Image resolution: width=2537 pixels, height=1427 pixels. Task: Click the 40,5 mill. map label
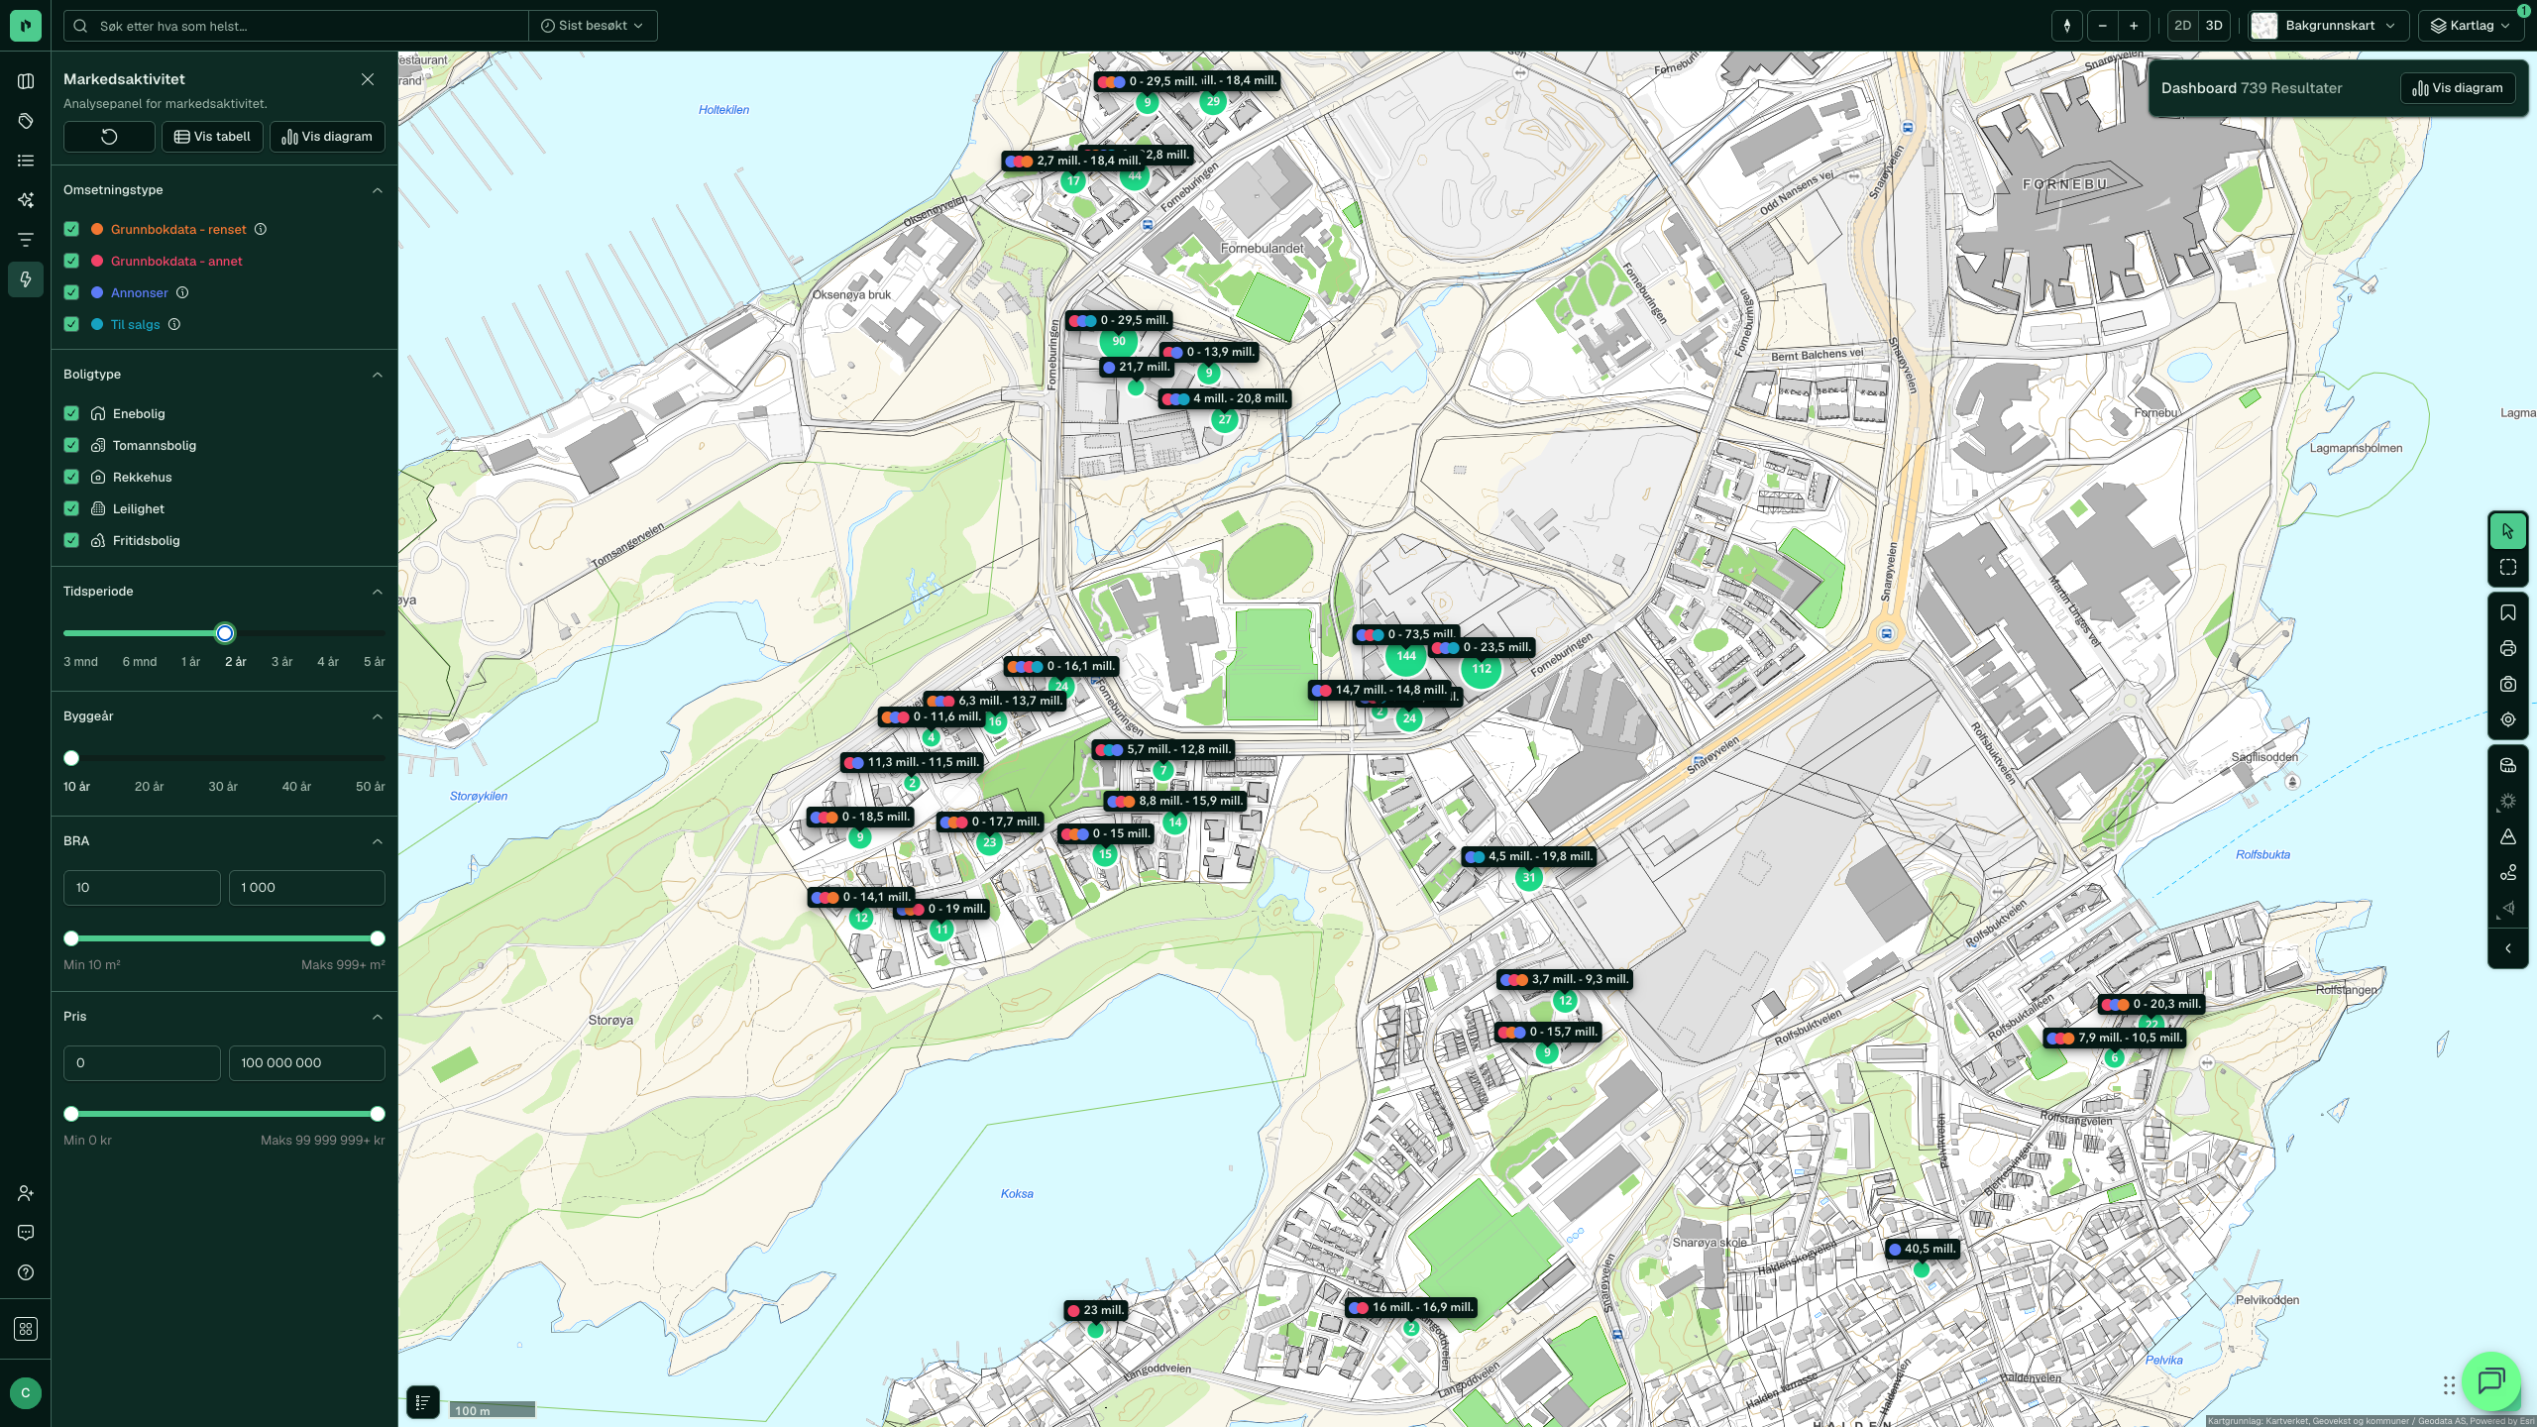tap(1923, 1250)
